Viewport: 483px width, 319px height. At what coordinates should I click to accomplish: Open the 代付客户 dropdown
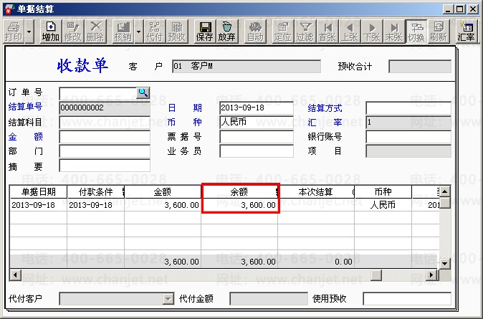point(168,299)
